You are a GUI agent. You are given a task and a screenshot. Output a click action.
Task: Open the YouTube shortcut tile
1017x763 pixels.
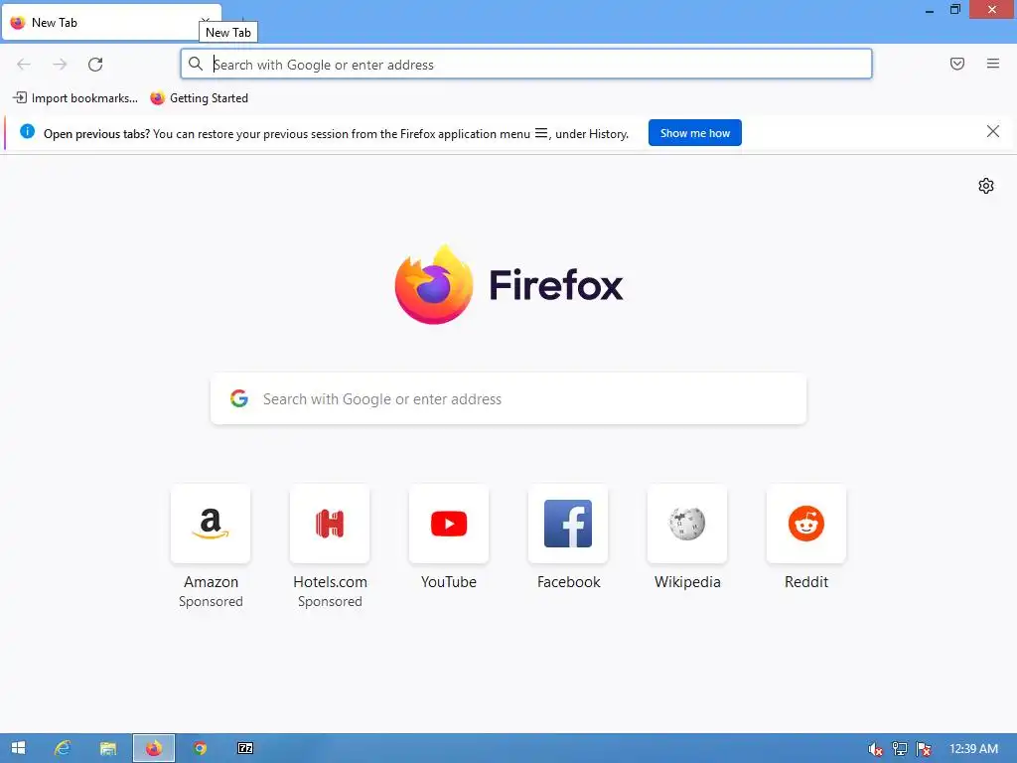tap(449, 537)
